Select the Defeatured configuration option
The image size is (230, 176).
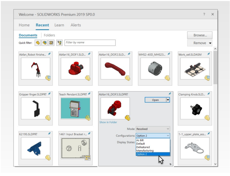[143, 147]
